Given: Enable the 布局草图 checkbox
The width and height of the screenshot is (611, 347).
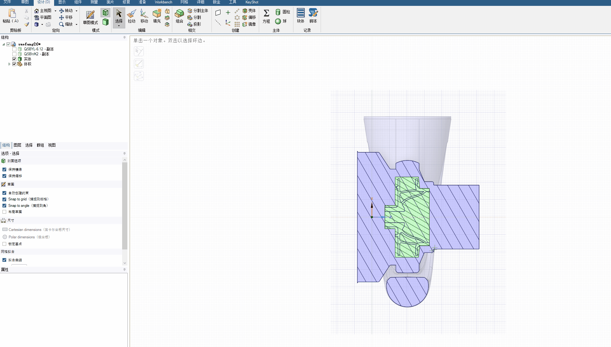Looking at the screenshot, I should pyautogui.click(x=4, y=212).
